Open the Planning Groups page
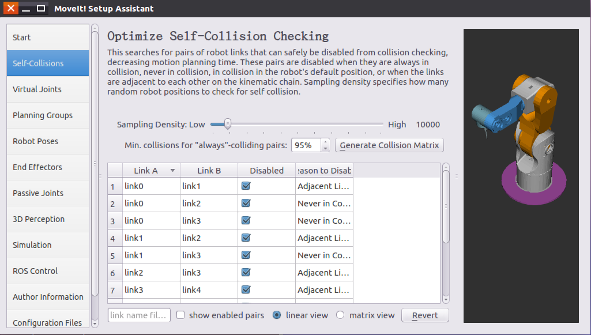Screen dimensions: 591x335 click(x=48, y=115)
